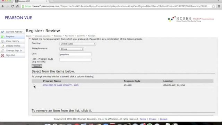Open Change Sign In in the sidebar
Screen dimensions: 222x125
tap(14, 50)
